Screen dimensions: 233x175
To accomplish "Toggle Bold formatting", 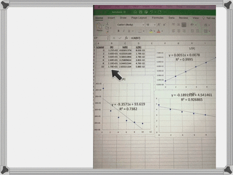I will (118, 31).
